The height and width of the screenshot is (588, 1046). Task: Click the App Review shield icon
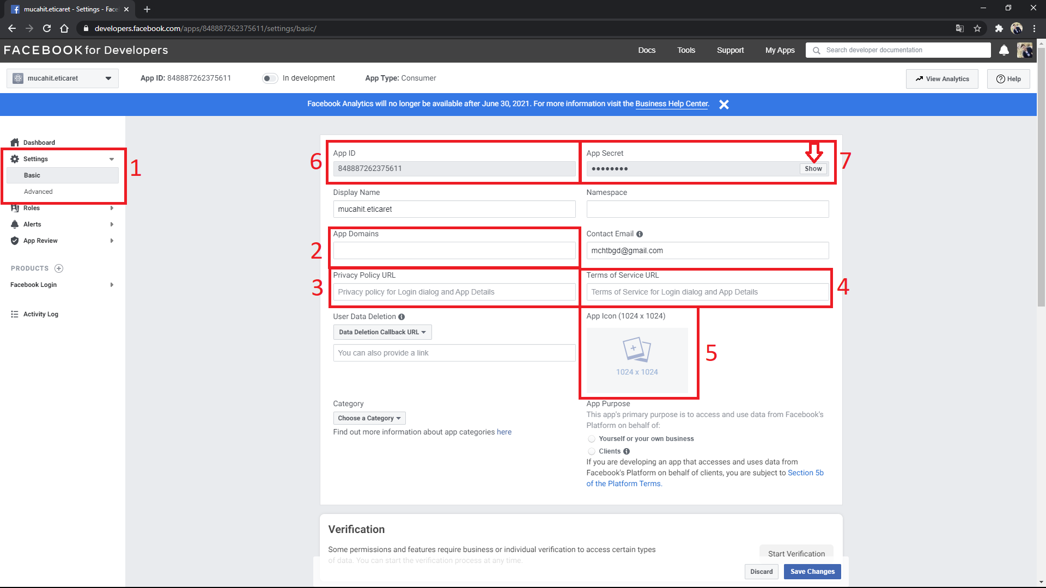tap(15, 241)
